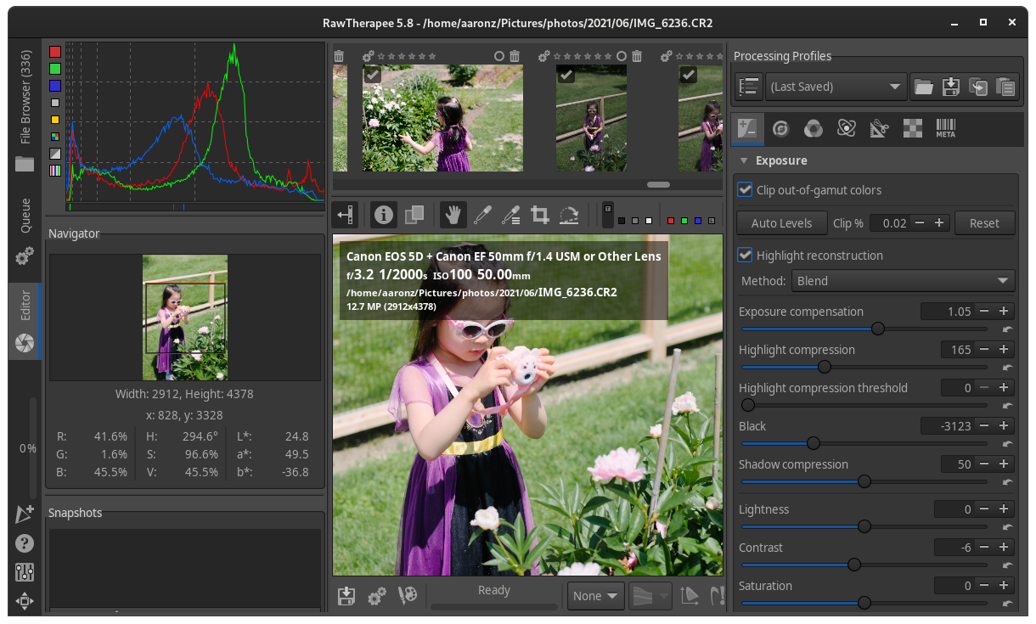Viewport: 1036px width, 624px height.
Task: Open the Color tools tab icon
Action: (x=813, y=128)
